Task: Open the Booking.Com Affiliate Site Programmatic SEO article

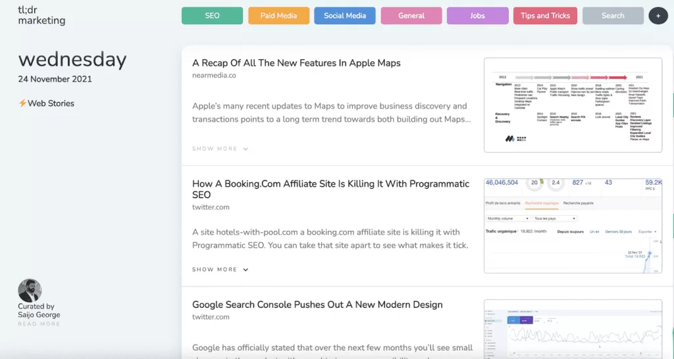Action: pyautogui.click(x=330, y=189)
